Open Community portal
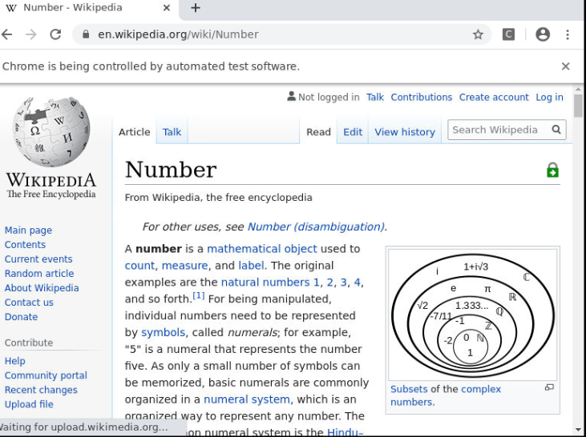 point(46,375)
